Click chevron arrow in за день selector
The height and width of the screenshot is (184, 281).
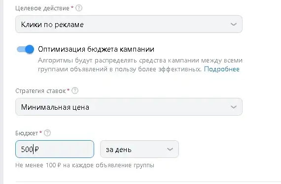click(x=170, y=149)
